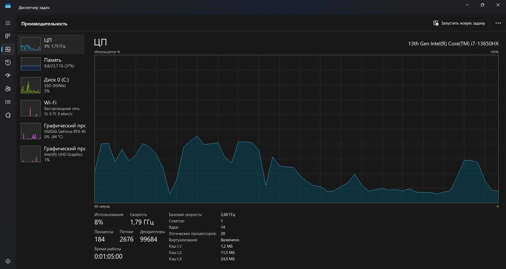Click the Task Manager title bar icon
This screenshot has width=506, height=269.
coord(8,6)
